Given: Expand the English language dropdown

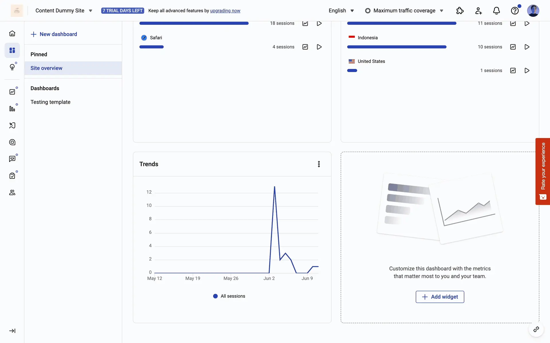Looking at the screenshot, I should 341,11.
